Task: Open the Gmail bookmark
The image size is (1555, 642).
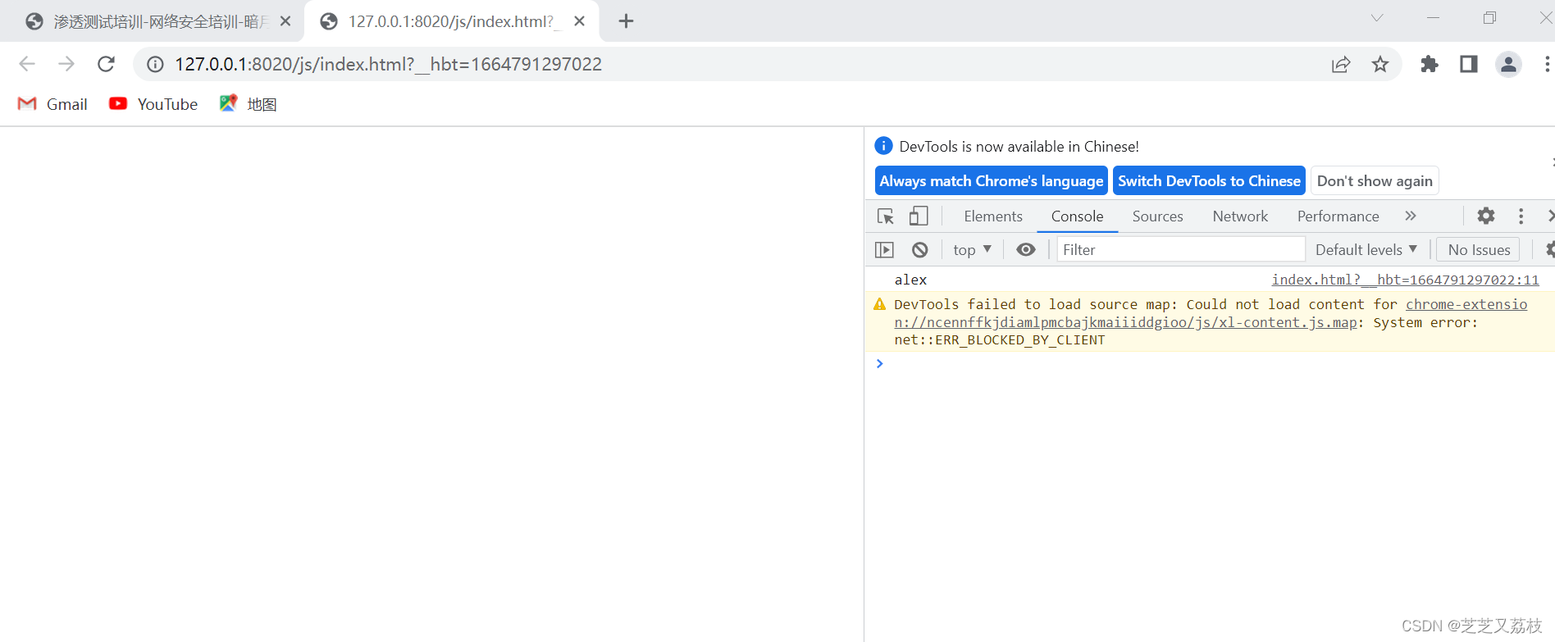Action: [52, 104]
